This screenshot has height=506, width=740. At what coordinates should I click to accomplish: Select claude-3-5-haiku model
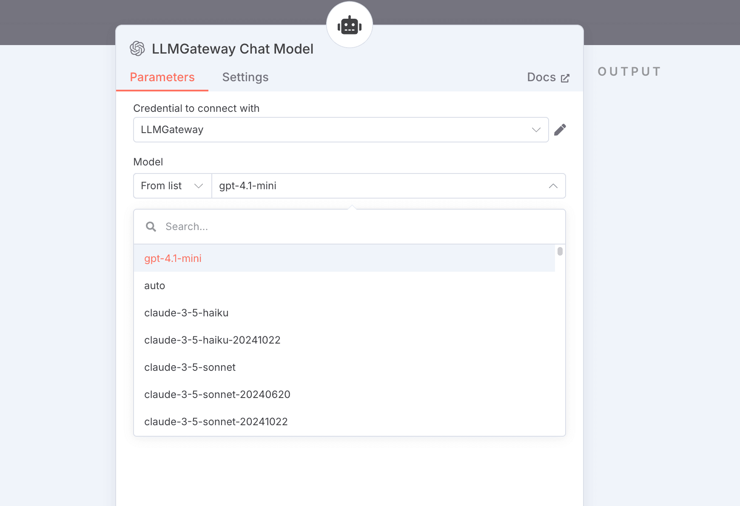(186, 313)
